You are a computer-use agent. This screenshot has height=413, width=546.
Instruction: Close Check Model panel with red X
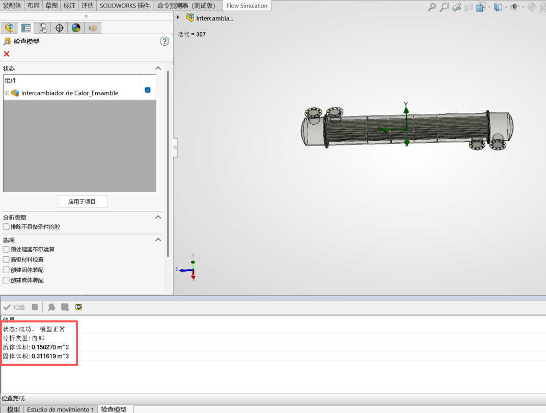7,54
